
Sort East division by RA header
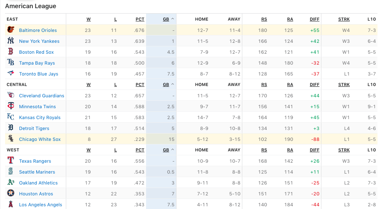point(290,19)
